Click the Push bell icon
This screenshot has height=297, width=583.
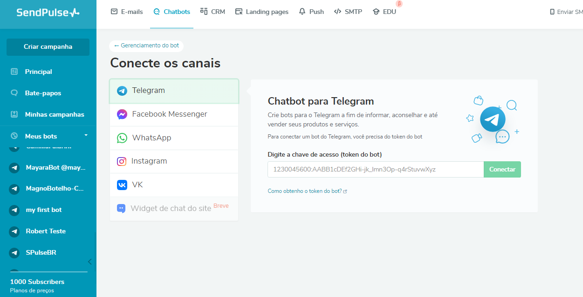pyautogui.click(x=302, y=12)
